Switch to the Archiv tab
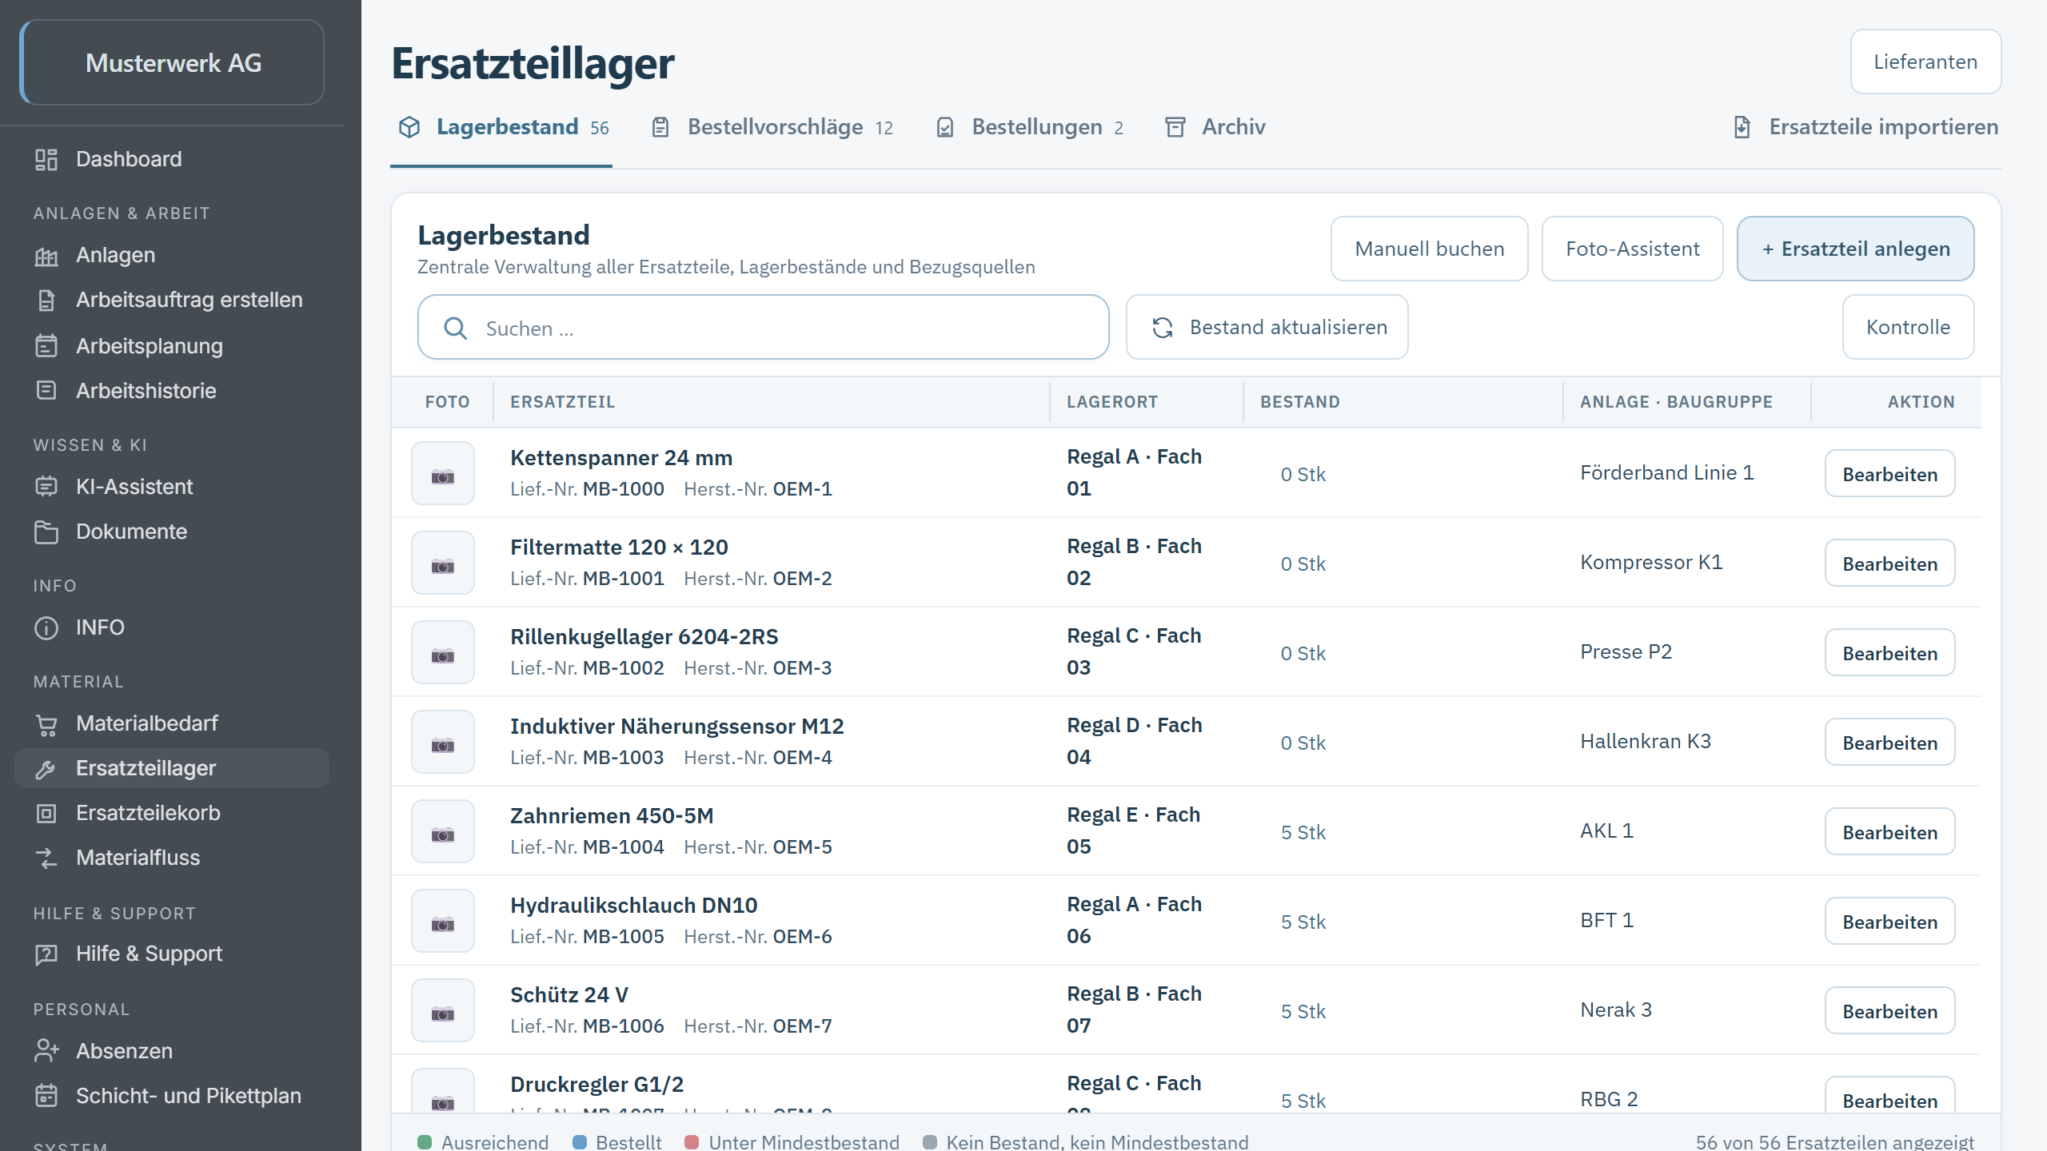 tap(1215, 127)
